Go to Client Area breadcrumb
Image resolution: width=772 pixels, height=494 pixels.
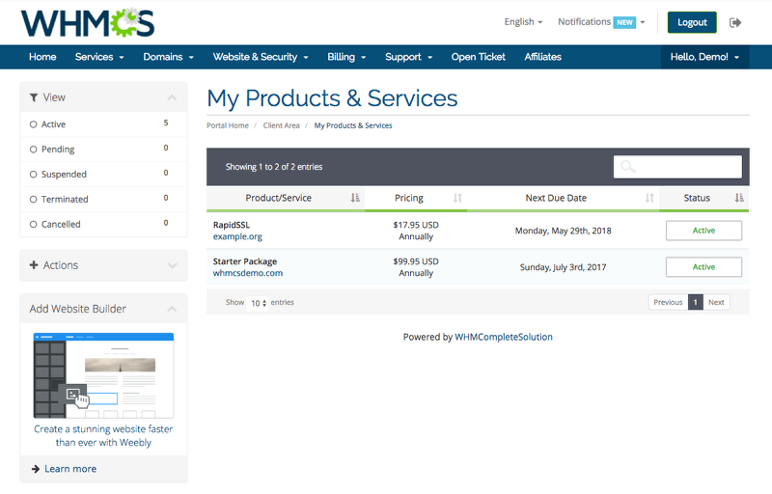coord(281,125)
